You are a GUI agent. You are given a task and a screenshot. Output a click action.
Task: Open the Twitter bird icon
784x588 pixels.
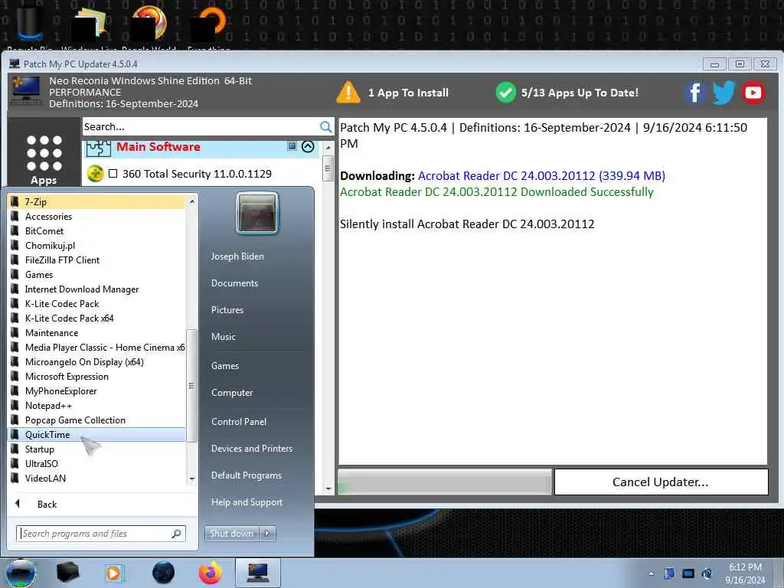pos(724,93)
